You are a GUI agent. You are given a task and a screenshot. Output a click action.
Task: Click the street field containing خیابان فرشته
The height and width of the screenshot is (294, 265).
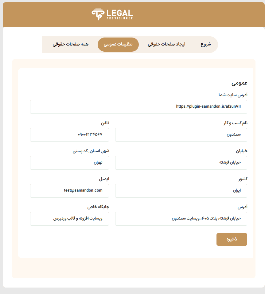tap(181, 163)
